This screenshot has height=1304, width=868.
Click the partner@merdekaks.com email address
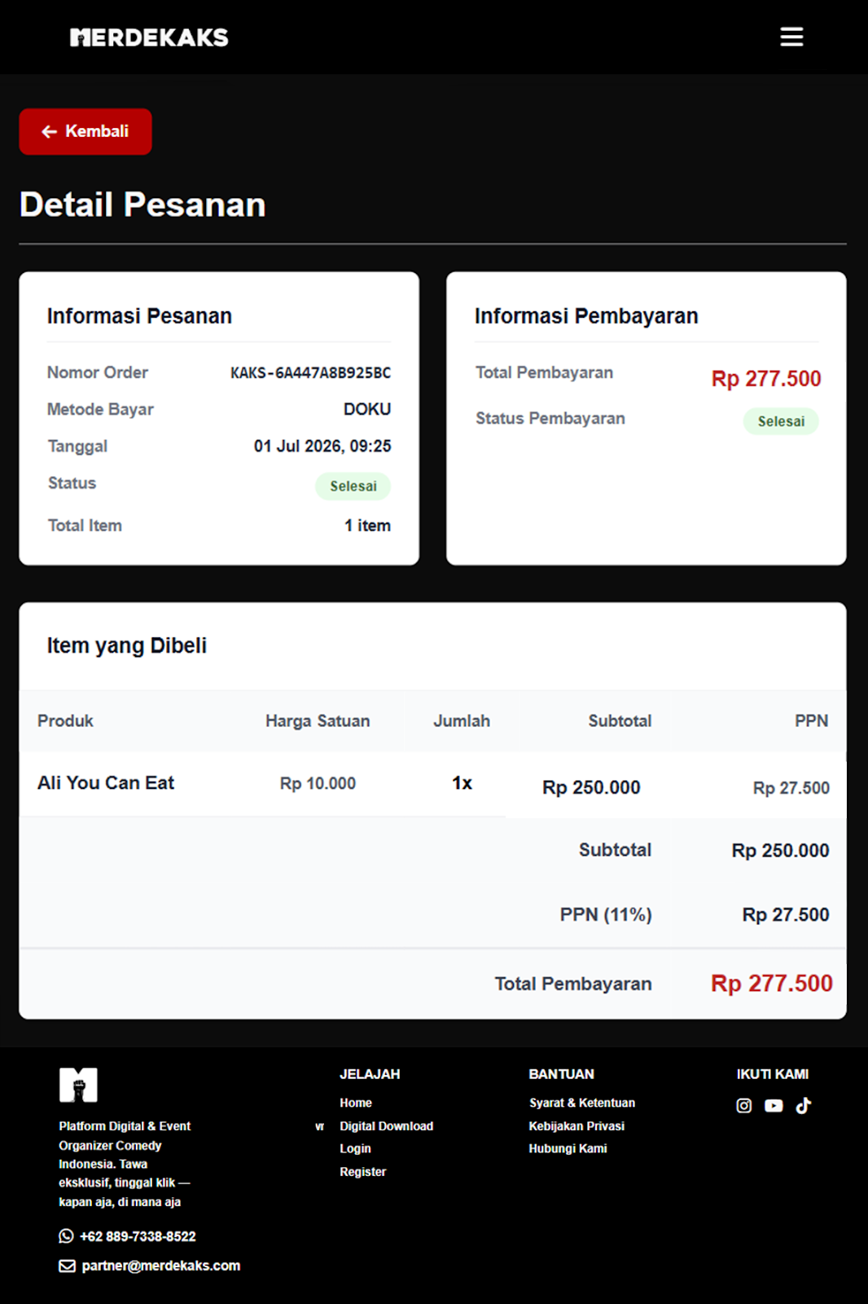click(x=161, y=1266)
